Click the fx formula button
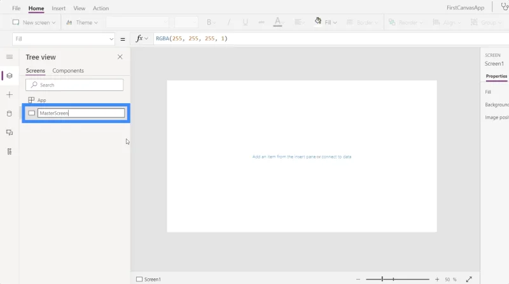 pyautogui.click(x=141, y=39)
